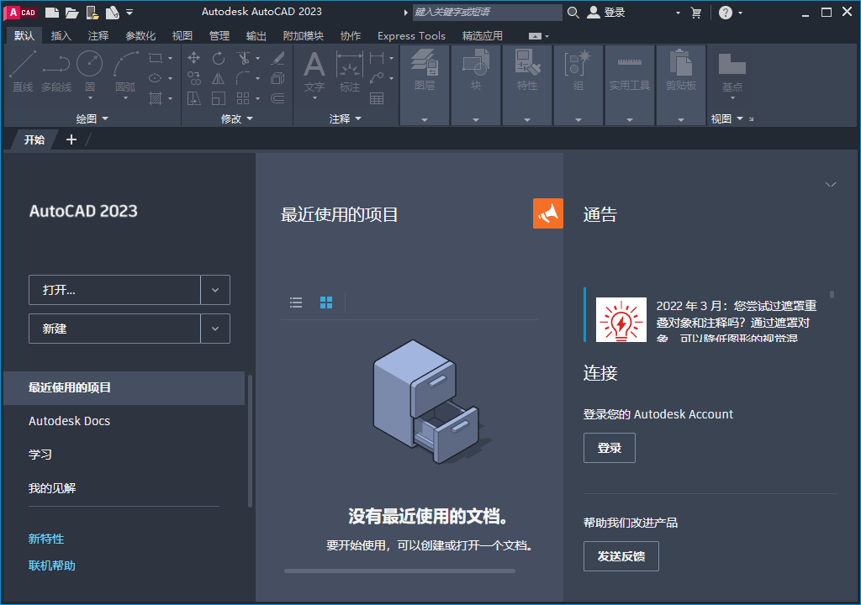Select the Mirror tool icon

point(219,78)
